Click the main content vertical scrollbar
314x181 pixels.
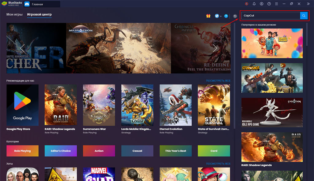[x=235, y=76]
